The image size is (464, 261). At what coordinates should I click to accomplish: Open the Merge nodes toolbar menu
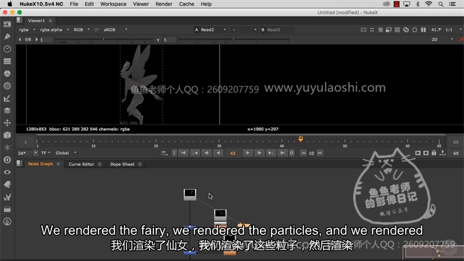coord(7,110)
